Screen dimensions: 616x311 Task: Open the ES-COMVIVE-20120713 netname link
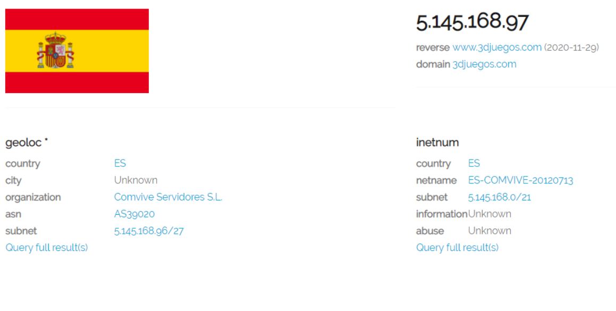coord(520,181)
